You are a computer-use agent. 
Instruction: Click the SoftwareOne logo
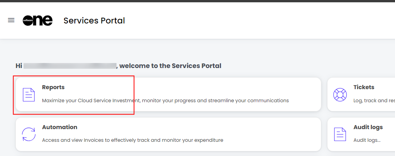pyautogui.click(x=37, y=21)
